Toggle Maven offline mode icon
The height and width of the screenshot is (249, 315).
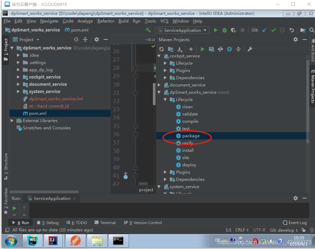tap(220, 49)
